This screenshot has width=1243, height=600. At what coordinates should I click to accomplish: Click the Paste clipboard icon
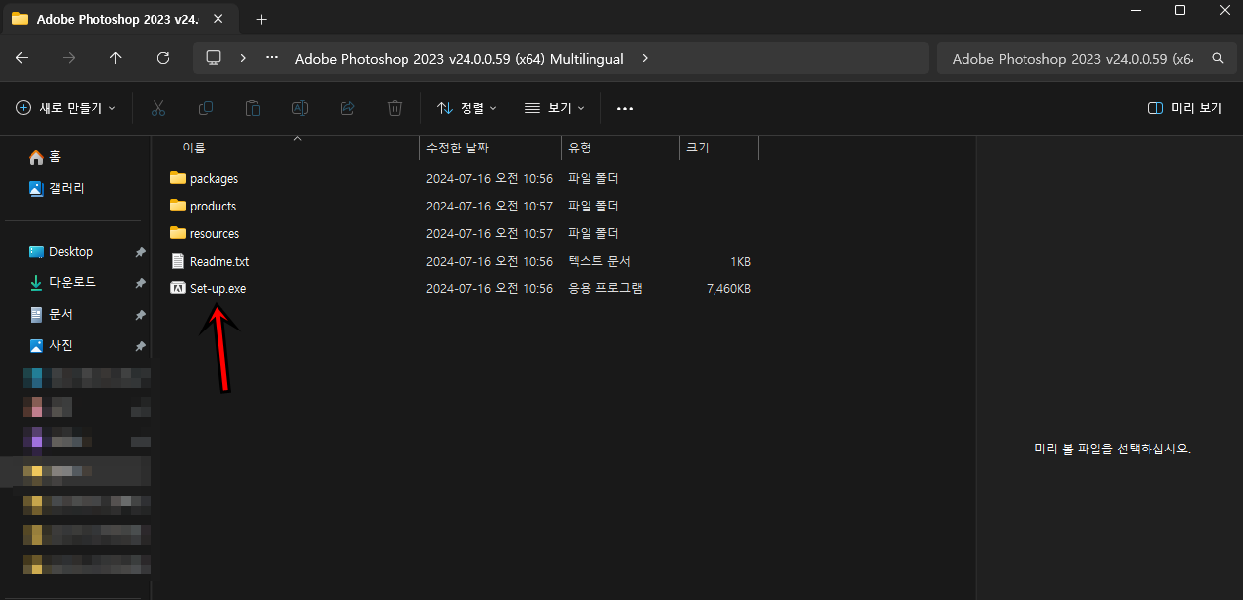(253, 108)
